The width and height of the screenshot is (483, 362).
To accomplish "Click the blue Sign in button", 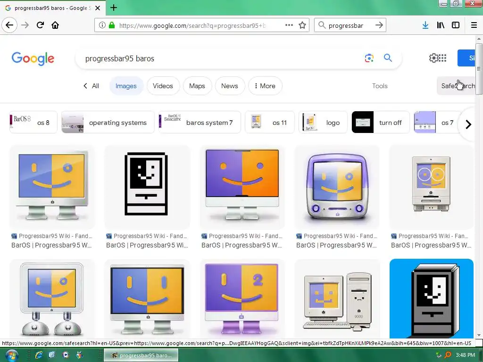I will tap(466, 58).
